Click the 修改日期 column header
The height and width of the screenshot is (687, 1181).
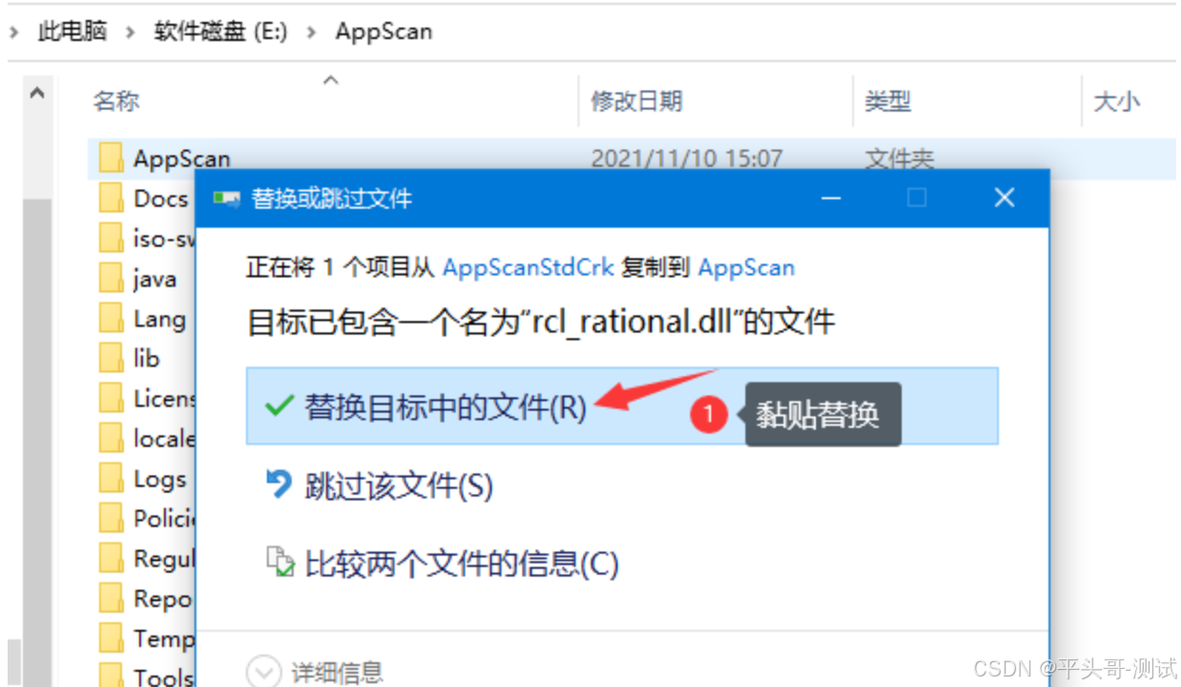(637, 101)
